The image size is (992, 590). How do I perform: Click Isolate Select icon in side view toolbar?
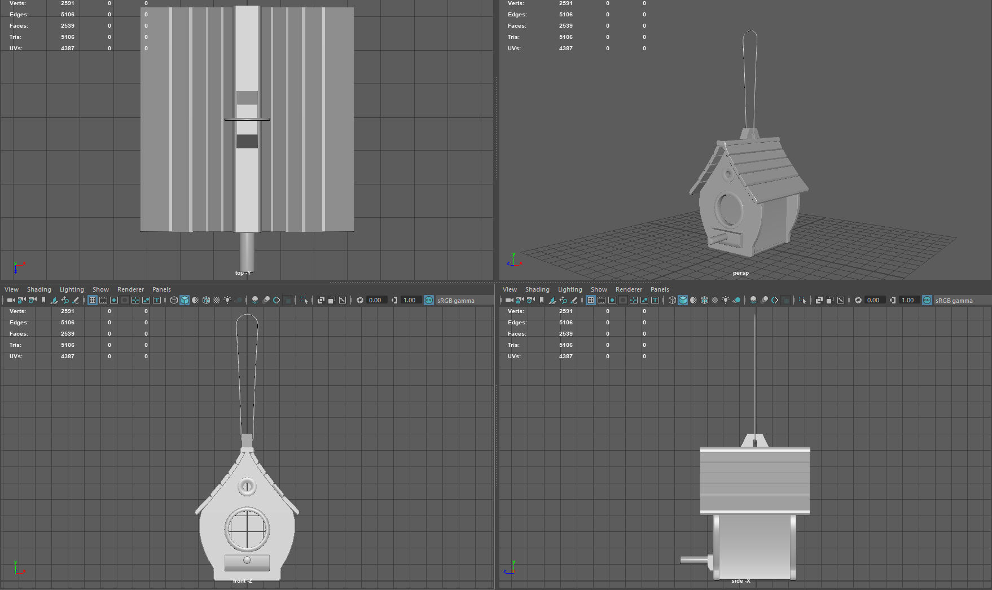(x=802, y=300)
